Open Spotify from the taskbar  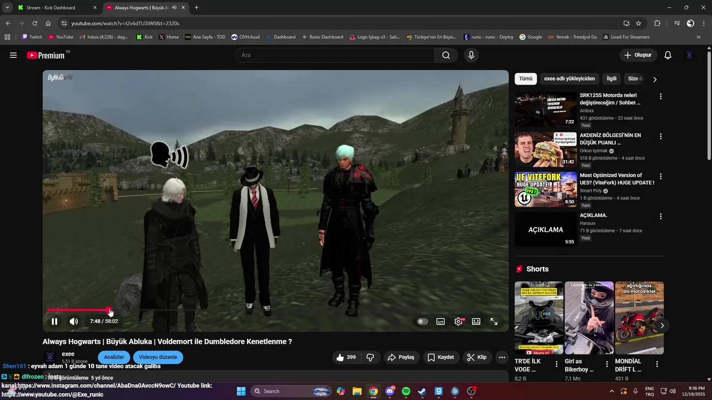tap(406, 391)
